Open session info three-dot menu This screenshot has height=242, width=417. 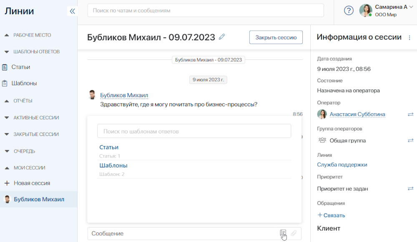[x=409, y=37]
